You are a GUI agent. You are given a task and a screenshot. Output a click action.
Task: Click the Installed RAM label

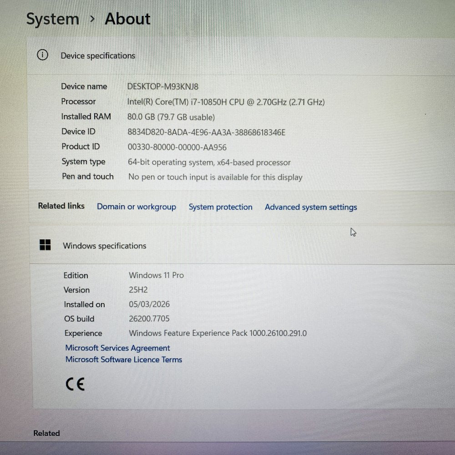coord(86,116)
